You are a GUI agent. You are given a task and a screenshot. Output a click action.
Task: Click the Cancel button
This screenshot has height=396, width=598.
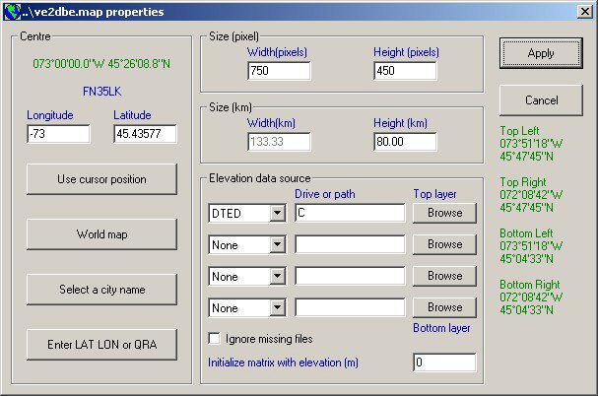point(541,100)
